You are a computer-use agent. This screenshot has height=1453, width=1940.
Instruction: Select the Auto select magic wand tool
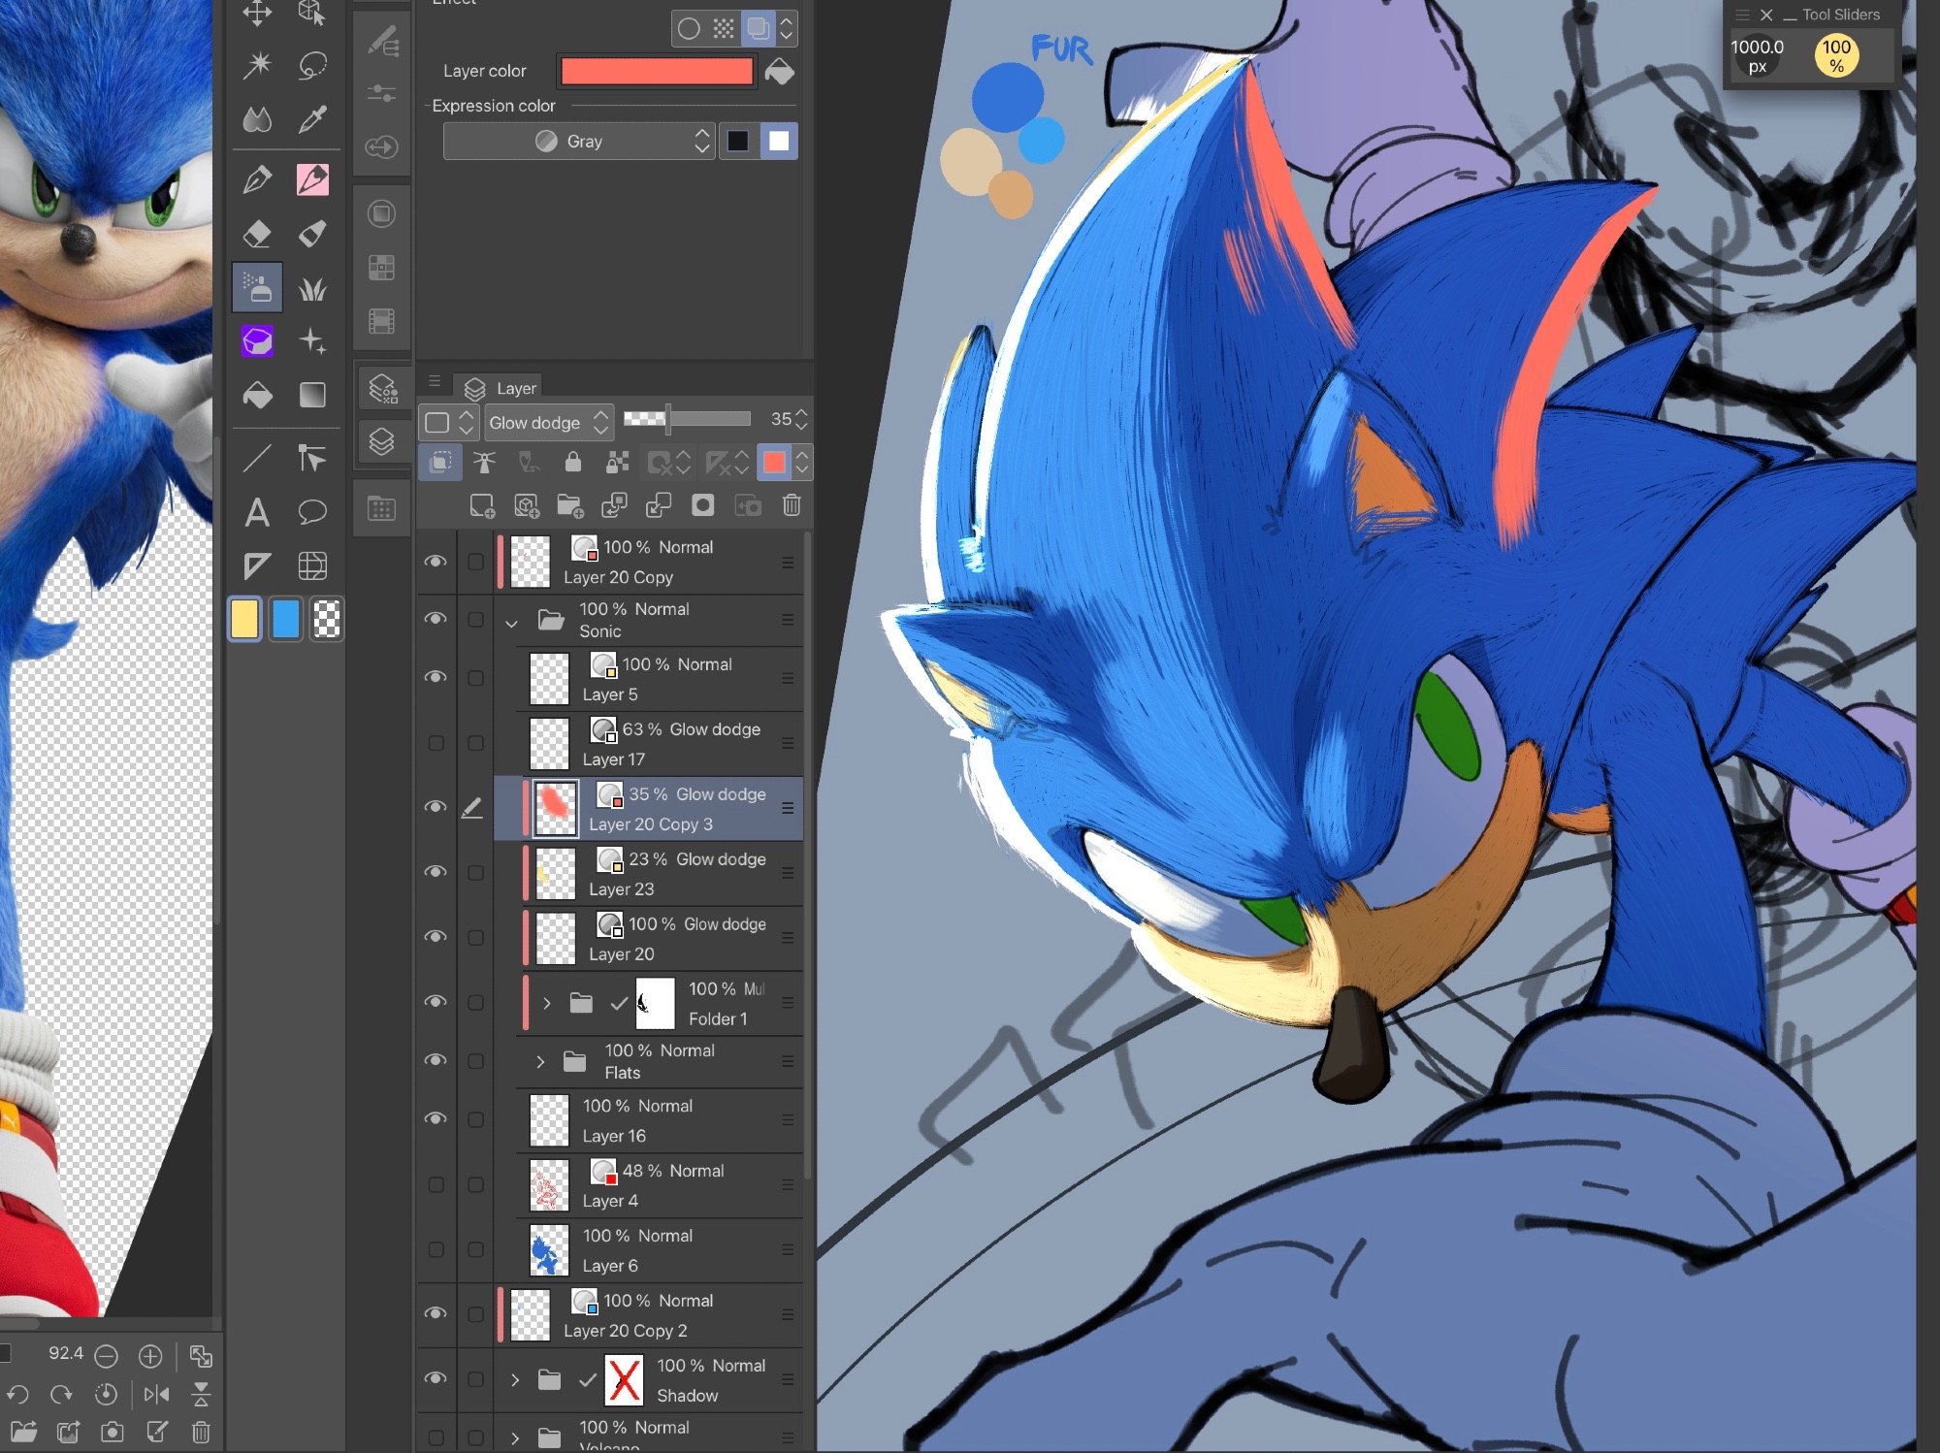point(257,65)
